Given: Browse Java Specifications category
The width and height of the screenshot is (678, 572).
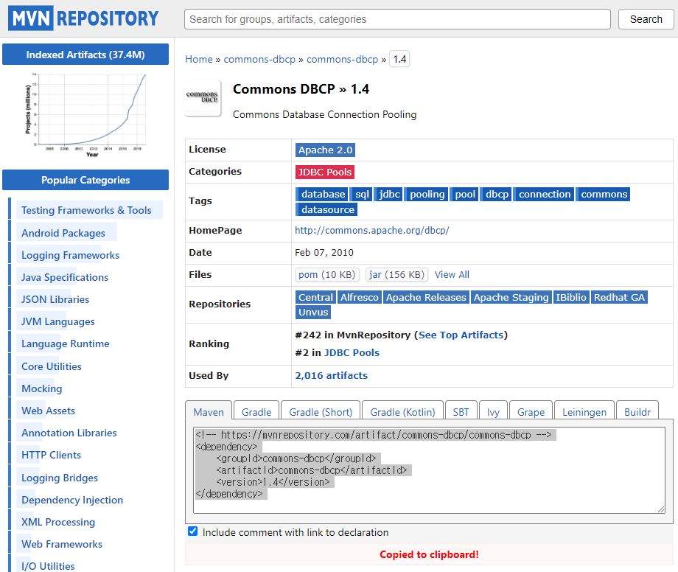Looking at the screenshot, I should pos(65,277).
